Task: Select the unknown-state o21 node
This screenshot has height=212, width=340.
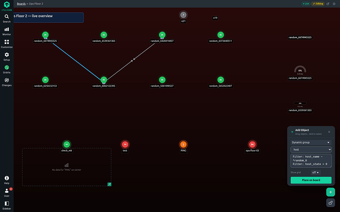Action: (183, 15)
